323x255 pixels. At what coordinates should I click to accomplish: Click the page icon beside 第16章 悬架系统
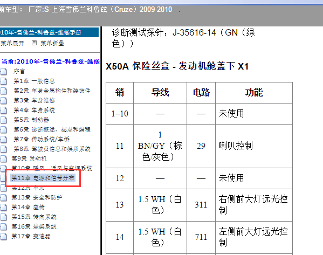pos(3,226)
